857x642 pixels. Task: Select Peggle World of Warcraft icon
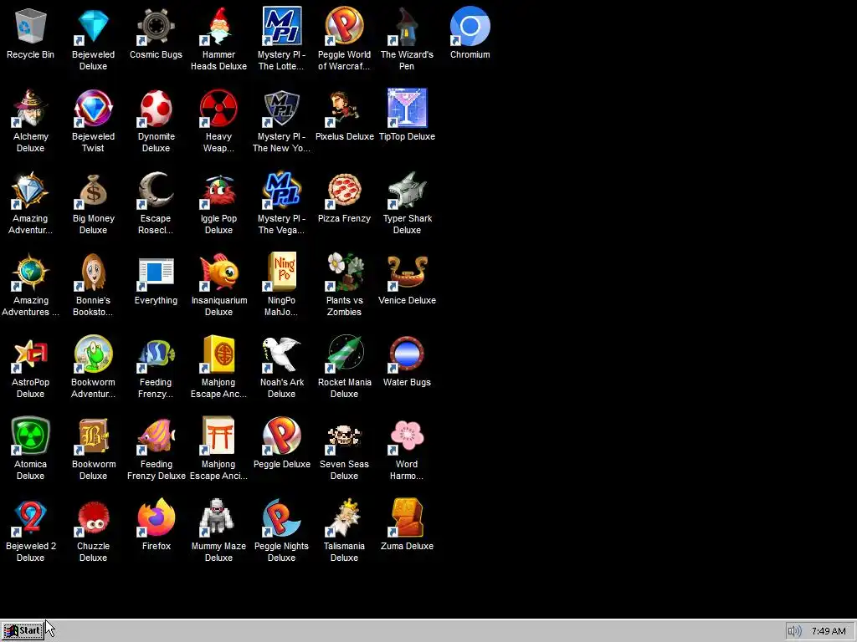click(344, 26)
